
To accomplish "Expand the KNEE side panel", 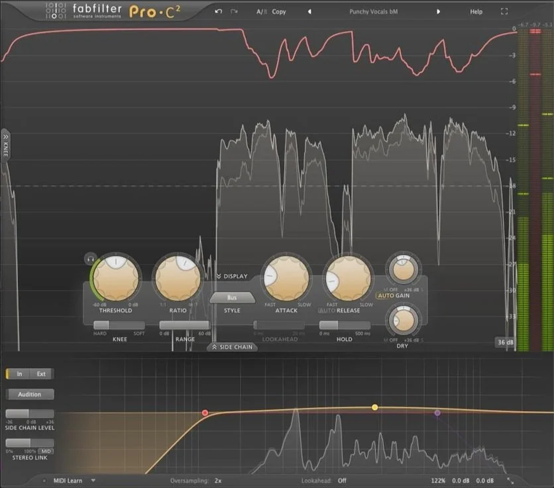I will [5, 146].
